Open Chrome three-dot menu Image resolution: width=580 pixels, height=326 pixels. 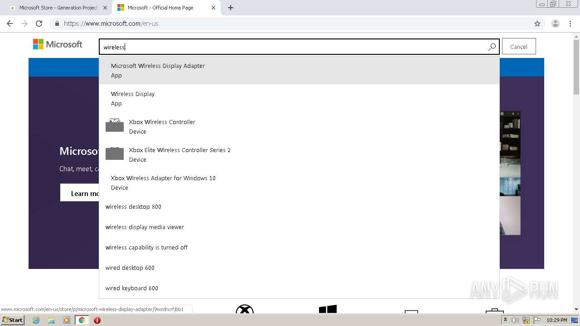[x=570, y=24]
